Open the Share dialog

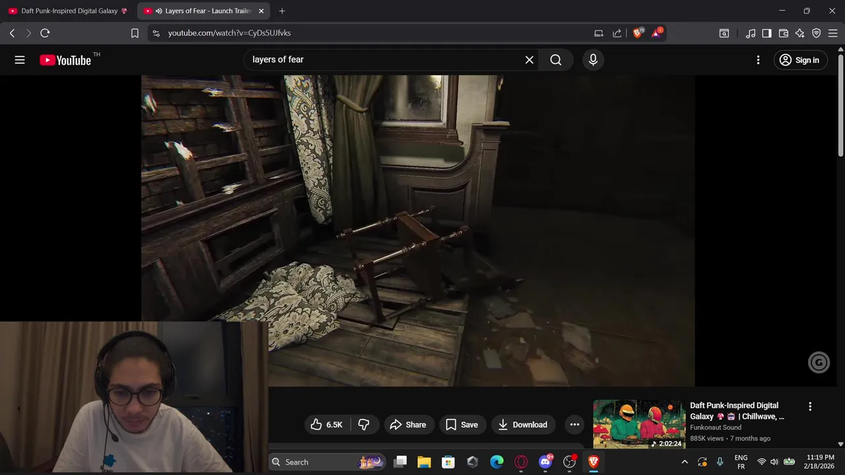point(408,425)
